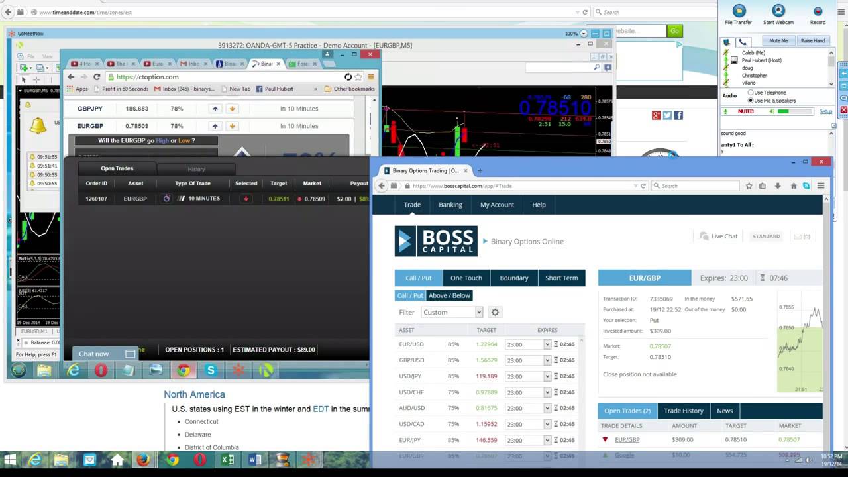Open Live Chat on Boss Capital
Screen dimensions: 848x477
718,236
